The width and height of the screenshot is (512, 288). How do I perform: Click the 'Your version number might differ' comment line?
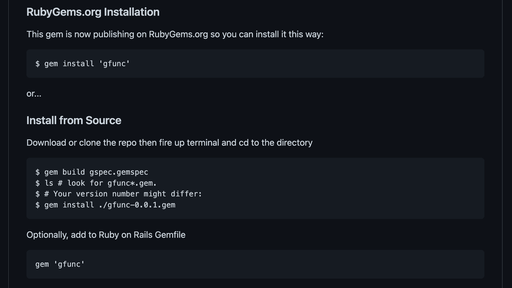tap(119, 194)
